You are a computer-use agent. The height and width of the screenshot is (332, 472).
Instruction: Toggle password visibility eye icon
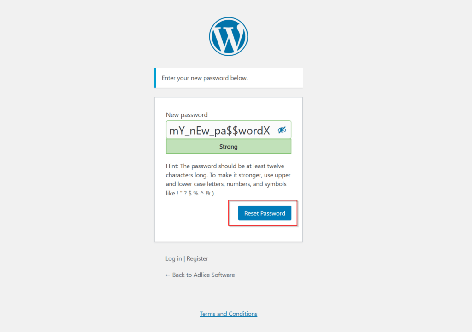pos(282,130)
